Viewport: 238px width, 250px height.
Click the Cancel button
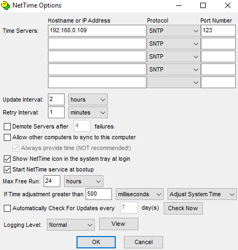pyautogui.click(x=143, y=242)
